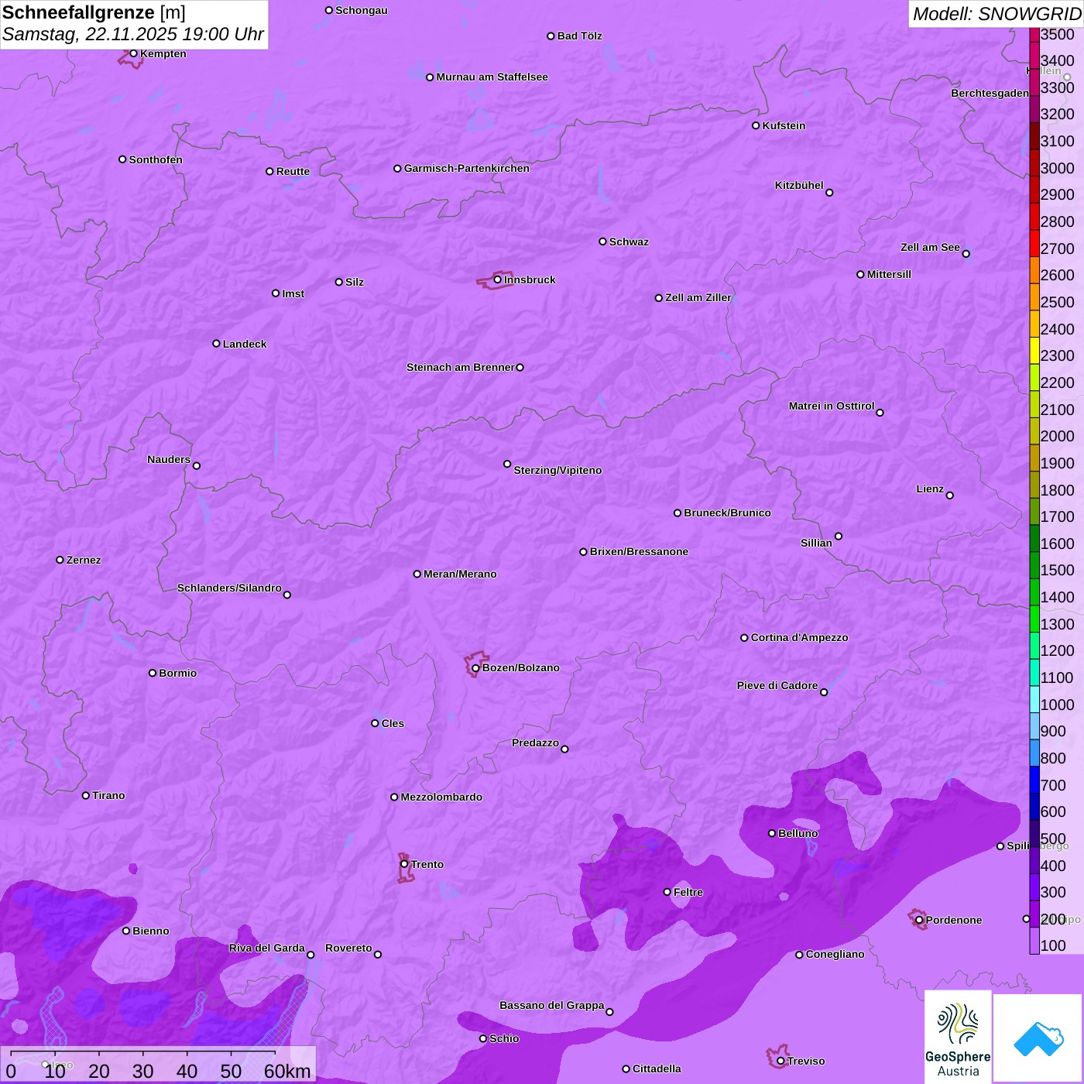Click the Steinach am Brenner label

click(x=460, y=367)
